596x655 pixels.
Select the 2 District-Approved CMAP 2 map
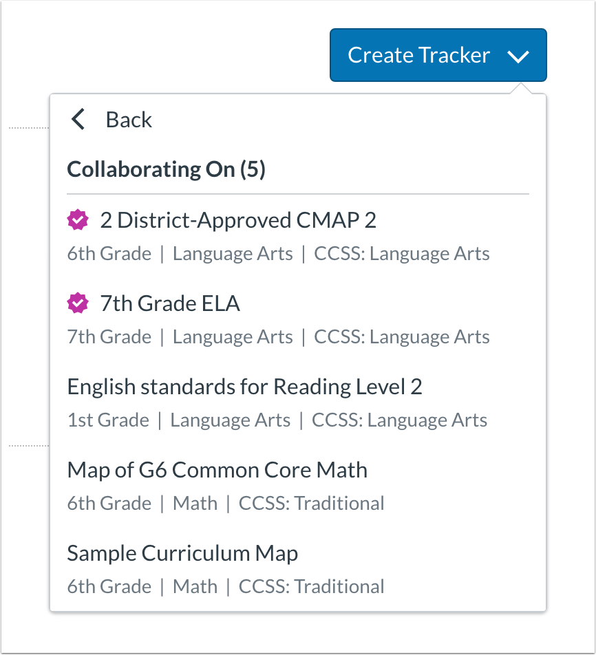[238, 220]
